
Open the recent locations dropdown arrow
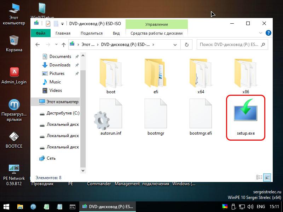click(x=56, y=45)
